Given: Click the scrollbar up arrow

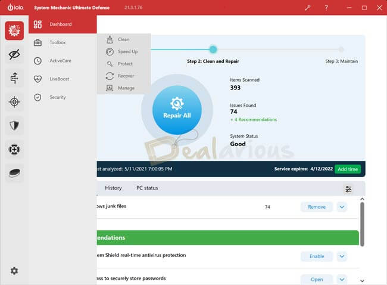Looking at the screenshot, I should coord(362,199).
